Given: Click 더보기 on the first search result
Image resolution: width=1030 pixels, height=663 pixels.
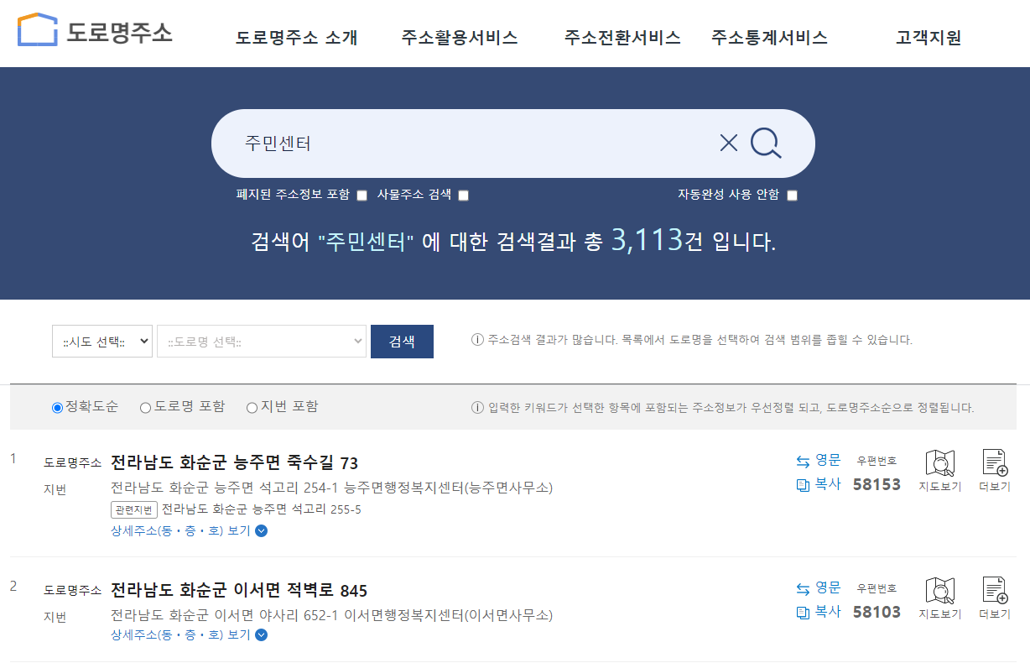Looking at the screenshot, I should point(993,468).
